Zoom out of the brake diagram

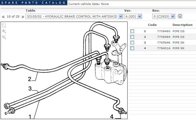click(4, 37)
